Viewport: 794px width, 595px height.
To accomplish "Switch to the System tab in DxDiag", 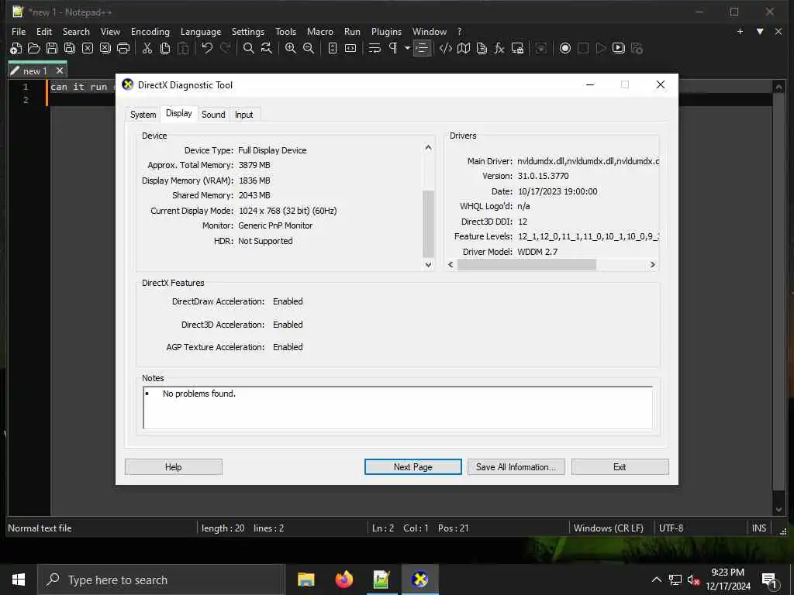I will click(143, 115).
